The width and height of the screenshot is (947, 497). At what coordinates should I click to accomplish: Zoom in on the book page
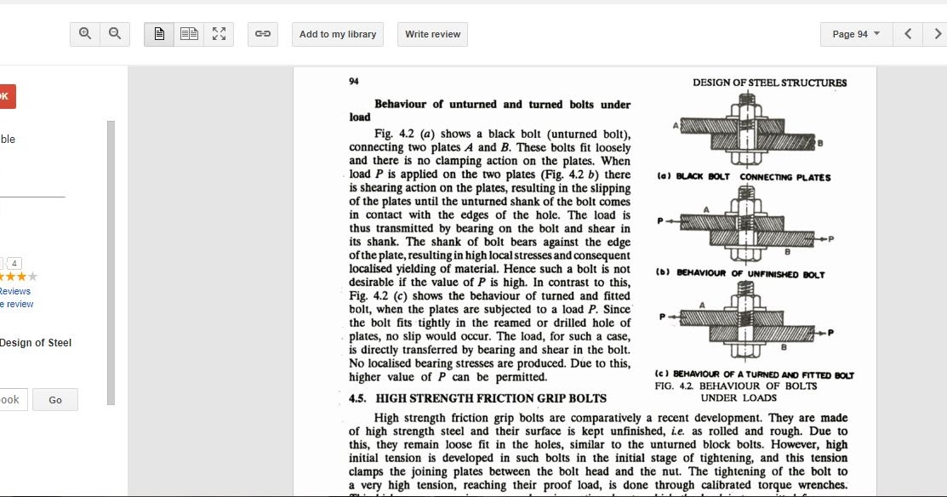pos(85,34)
